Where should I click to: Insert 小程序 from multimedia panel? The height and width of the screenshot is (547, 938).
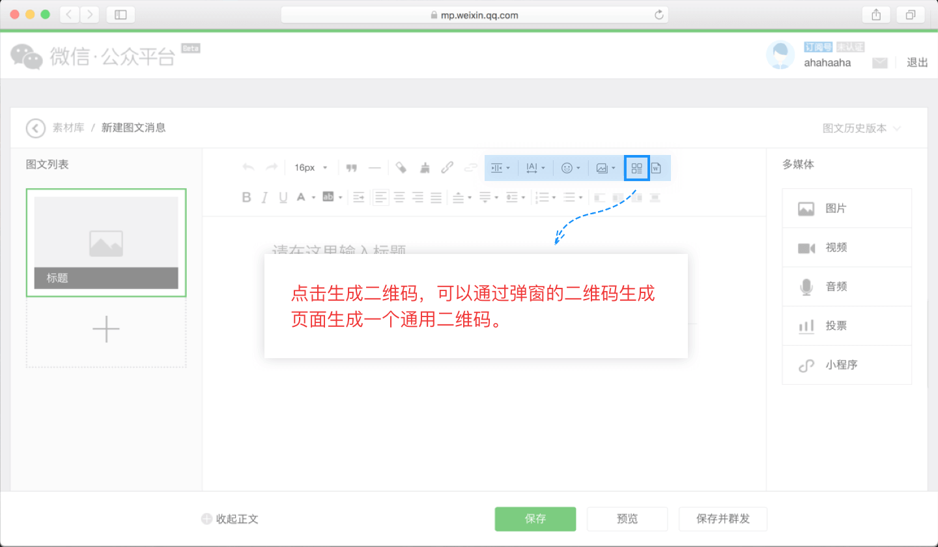coord(847,365)
